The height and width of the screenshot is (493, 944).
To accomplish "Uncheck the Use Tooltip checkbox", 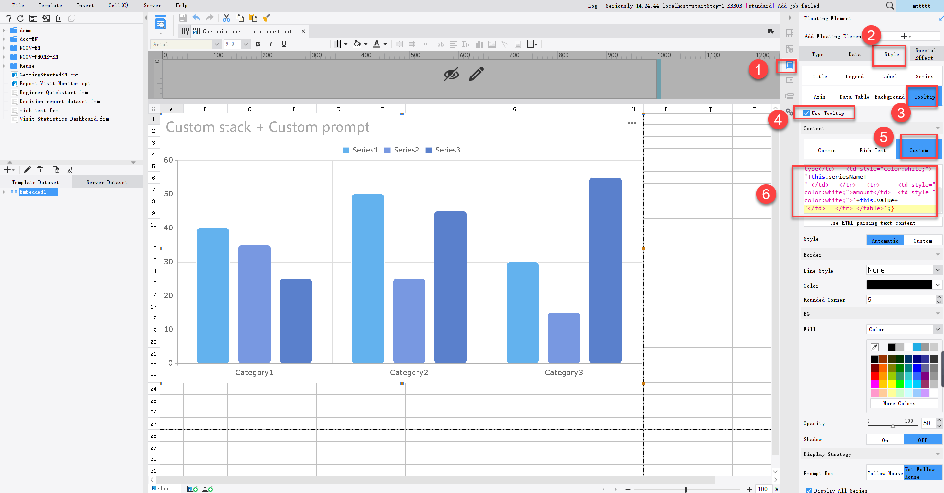I will point(807,114).
